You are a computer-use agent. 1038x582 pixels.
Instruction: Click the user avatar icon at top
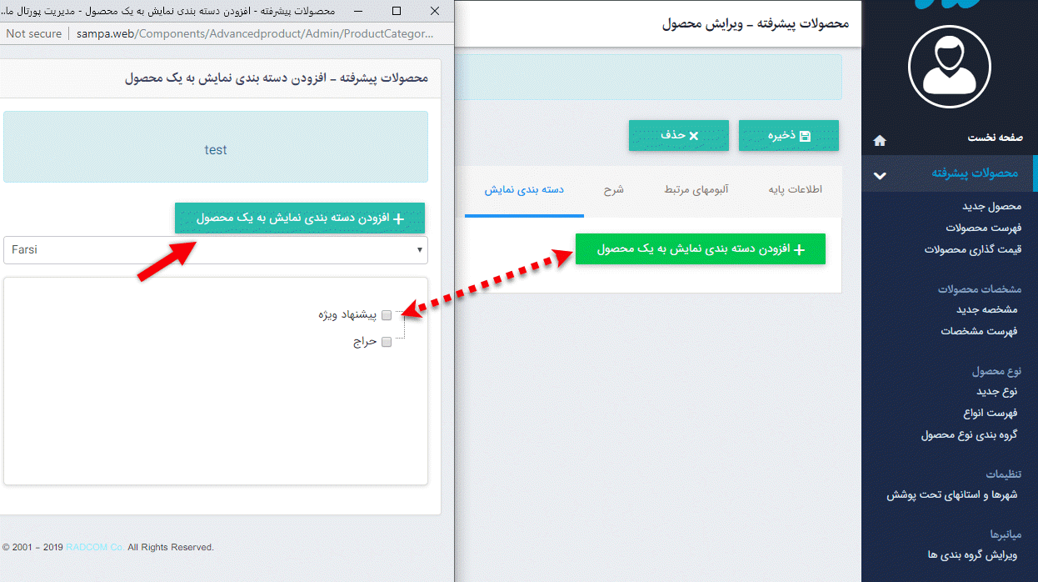click(949, 68)
